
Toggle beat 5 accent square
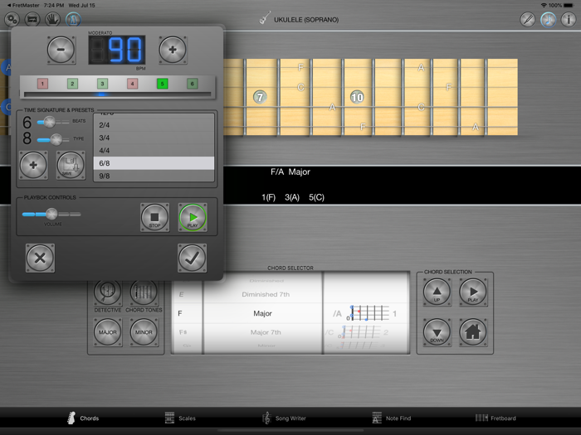click(x=163, y=84)
